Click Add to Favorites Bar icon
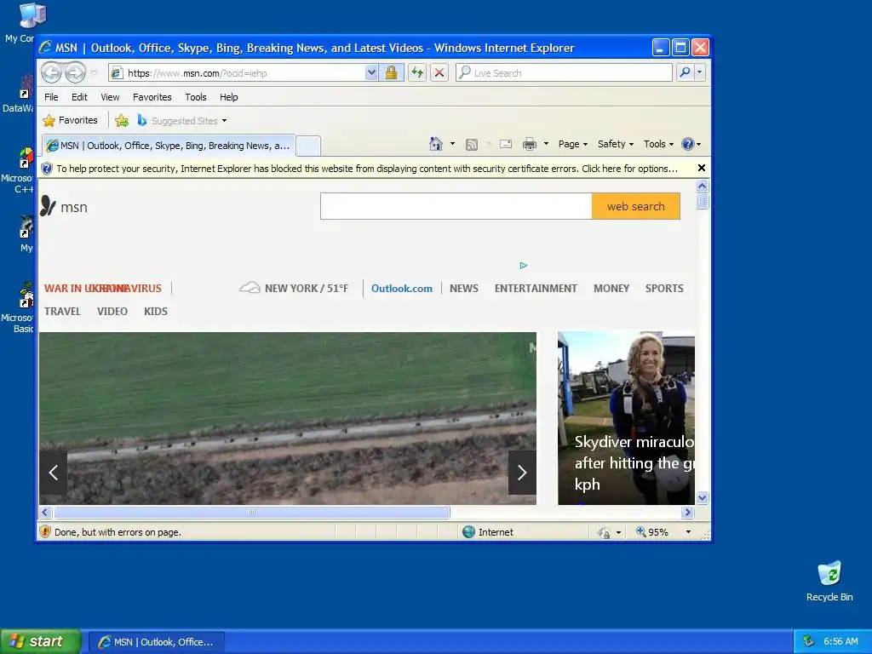Image resolution: width=872 pixels, height=654 pixels. (x=122, y=120)
